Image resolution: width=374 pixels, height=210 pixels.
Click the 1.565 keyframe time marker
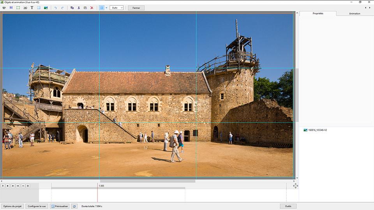point(101,186)
